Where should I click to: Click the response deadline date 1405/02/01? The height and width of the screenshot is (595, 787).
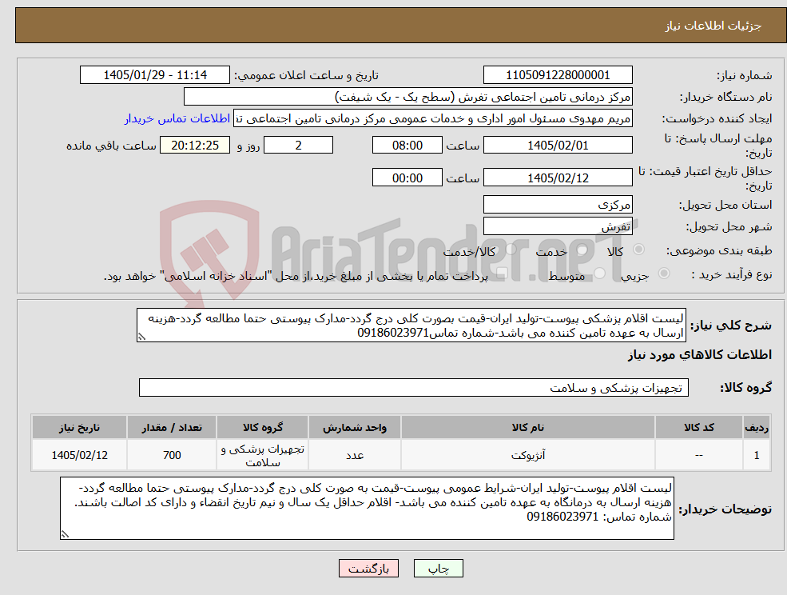tap(558, 146)
